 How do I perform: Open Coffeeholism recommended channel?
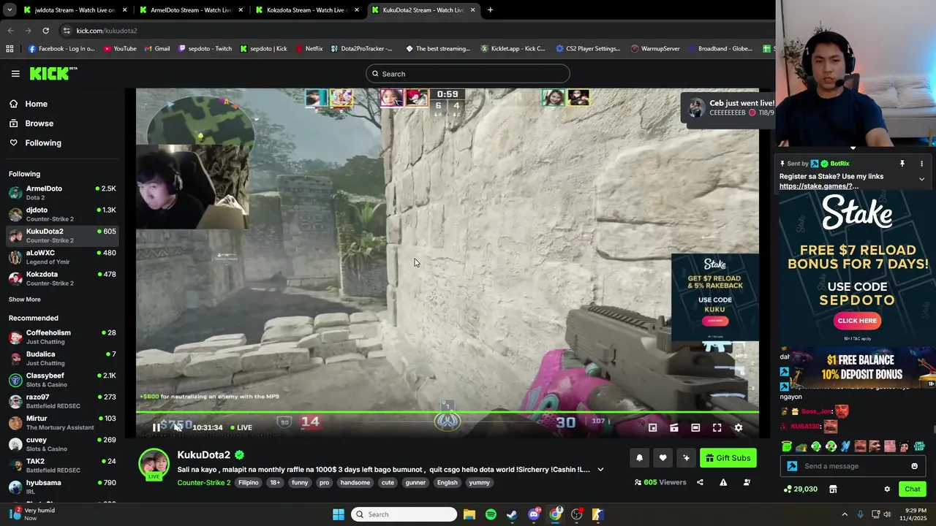pos(62,337)
